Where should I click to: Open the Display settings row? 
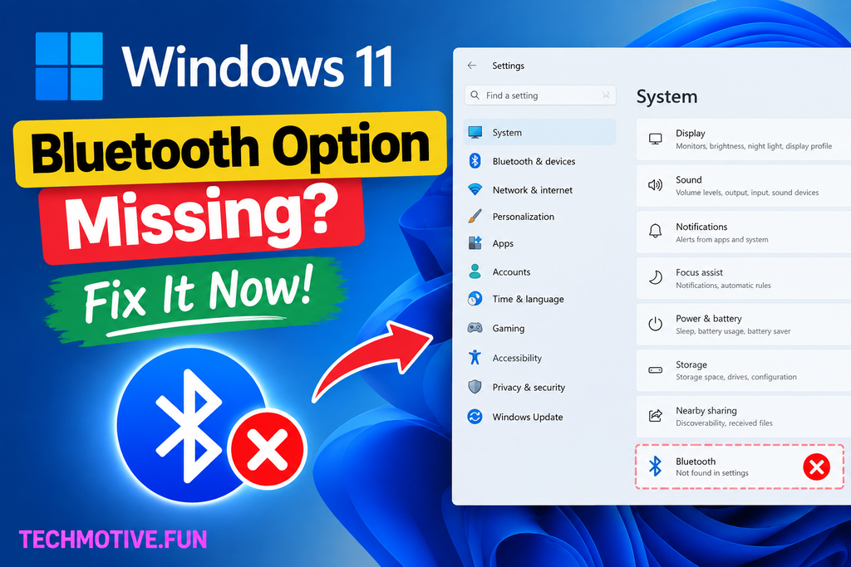(x=744, y=139)
